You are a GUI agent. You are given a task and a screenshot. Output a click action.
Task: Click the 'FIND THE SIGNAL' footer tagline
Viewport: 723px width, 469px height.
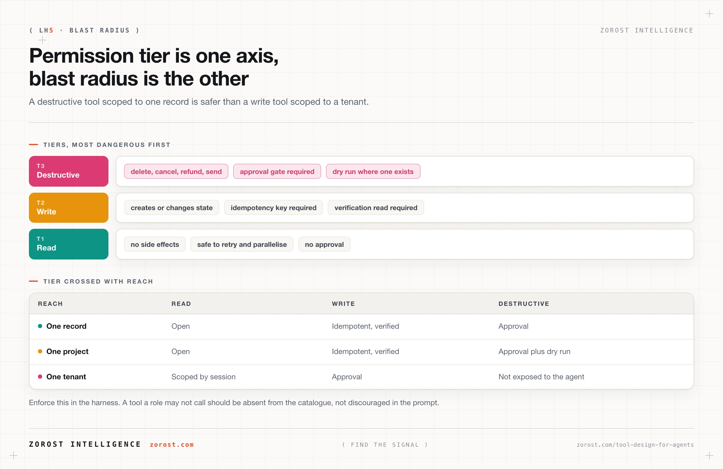tap(385, 445)
